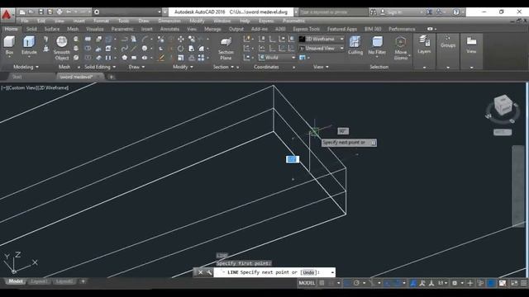529x297 pixels.
Task: Expand the Solid Editing panel
Action: tap(100, 67)
